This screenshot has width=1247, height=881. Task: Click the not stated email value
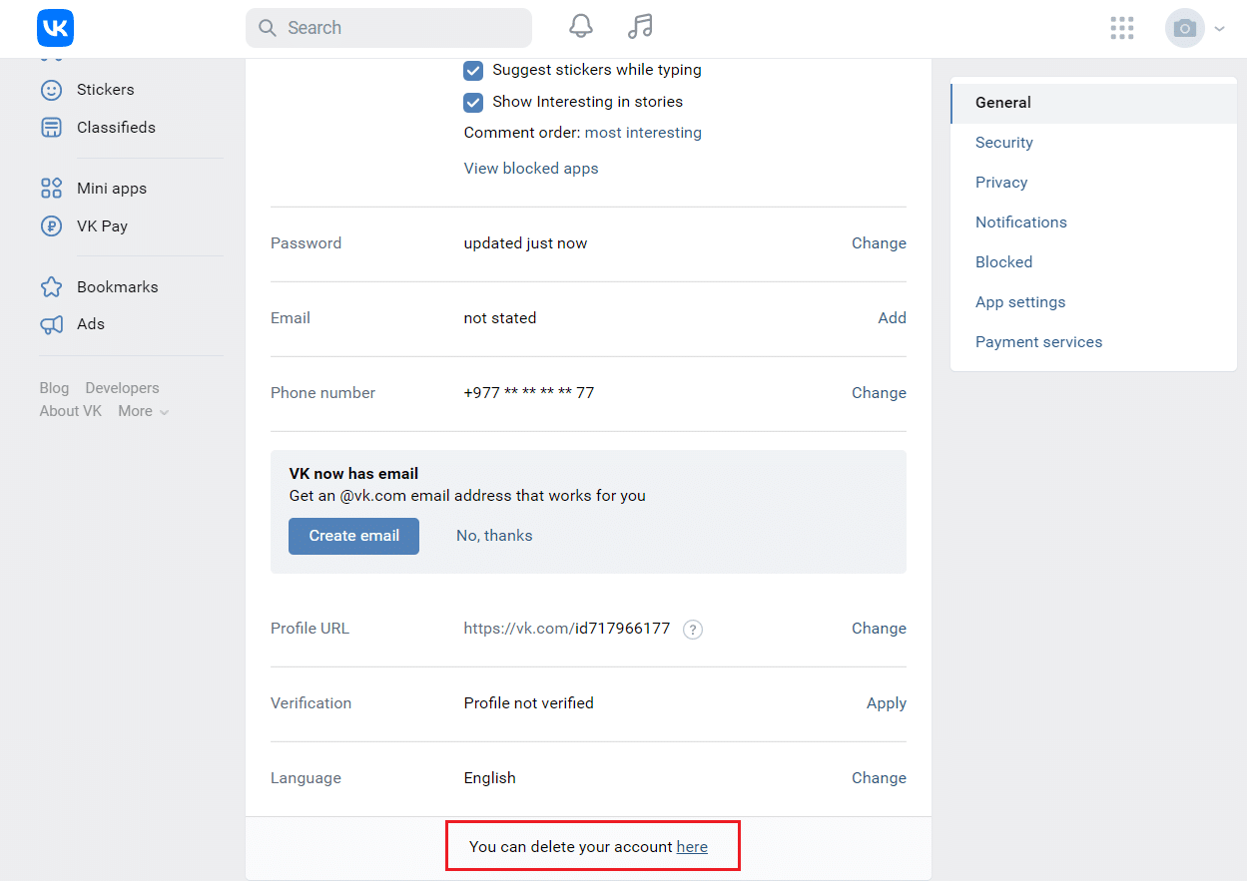click(x=500, y=318)
